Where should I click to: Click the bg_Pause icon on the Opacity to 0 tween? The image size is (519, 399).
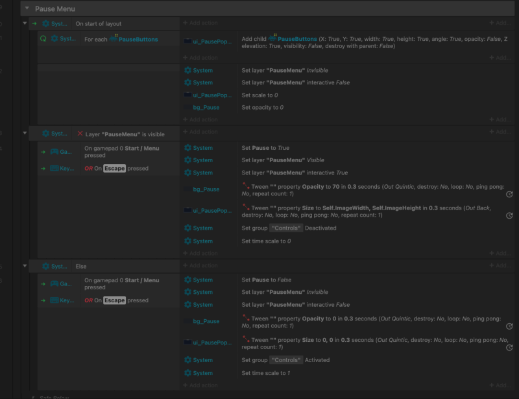tap(187, 321)
